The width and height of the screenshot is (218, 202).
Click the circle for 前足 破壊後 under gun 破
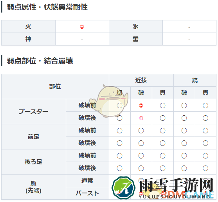click(184, 143)
